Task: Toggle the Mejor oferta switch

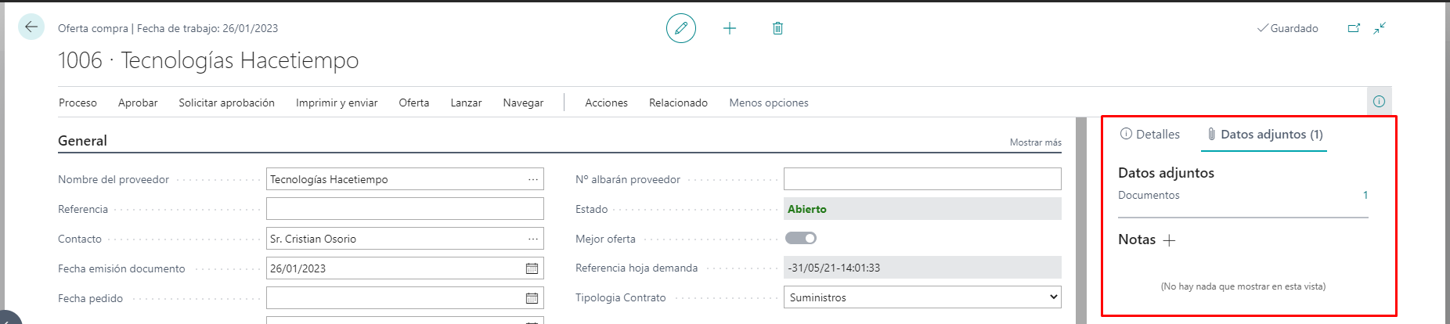Action: pyautogui.click(x=801, y=238)
